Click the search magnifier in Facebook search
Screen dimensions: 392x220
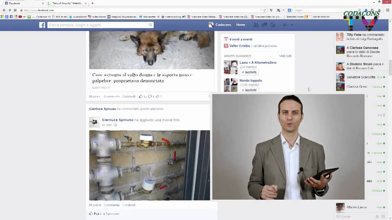pyautogui.click(x=150, y=25)
